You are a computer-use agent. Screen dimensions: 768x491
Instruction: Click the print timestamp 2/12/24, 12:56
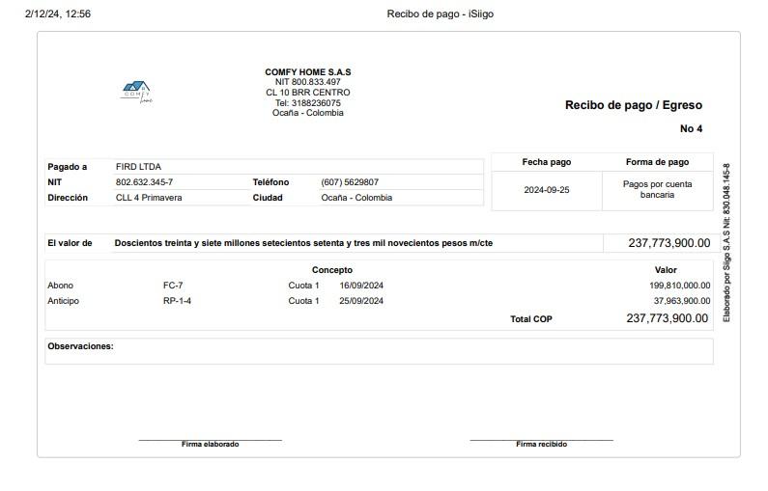[58, 14]
